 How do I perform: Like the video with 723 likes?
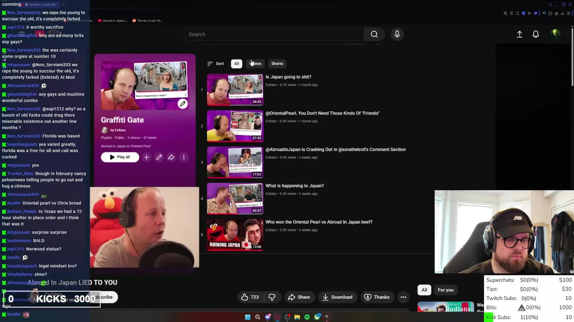point(250,297)
